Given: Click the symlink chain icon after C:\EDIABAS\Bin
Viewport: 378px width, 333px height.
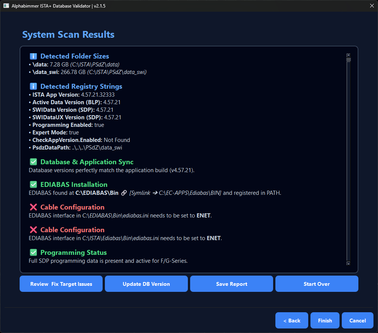Looking at the screenshot, I should (x=124, y=193).
